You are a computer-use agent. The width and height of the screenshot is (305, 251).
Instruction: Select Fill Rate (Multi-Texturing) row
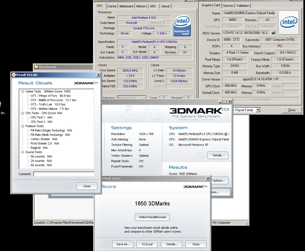[50, 135]
